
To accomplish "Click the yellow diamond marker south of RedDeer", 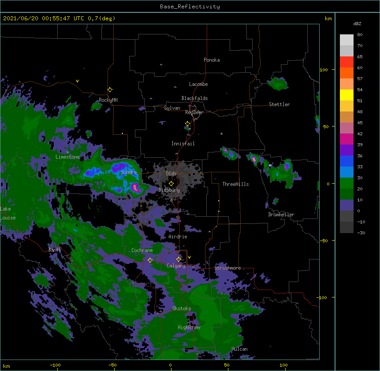I will pos(188,124).
